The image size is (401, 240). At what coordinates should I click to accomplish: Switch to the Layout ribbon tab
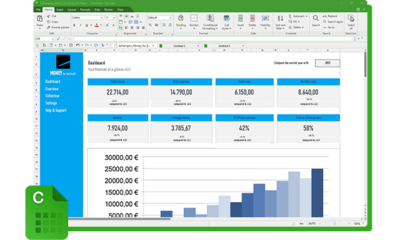point(72,10)
